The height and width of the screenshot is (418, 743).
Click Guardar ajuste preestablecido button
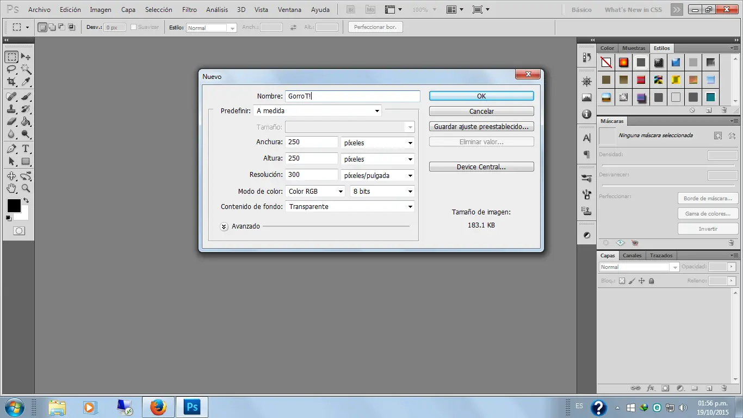pos(481,126)
